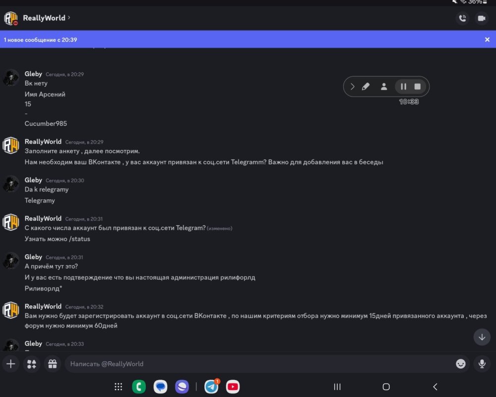Dismiss the new message banner
Image resolution: width=496 pixels, height=397 pixels.
487,40
